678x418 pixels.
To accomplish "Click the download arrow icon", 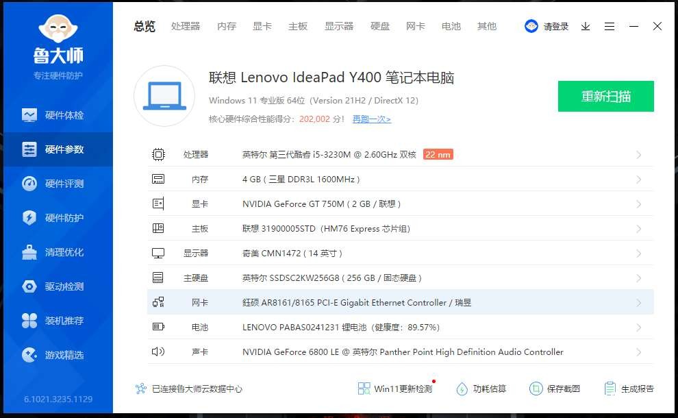I will coord(586,27).
